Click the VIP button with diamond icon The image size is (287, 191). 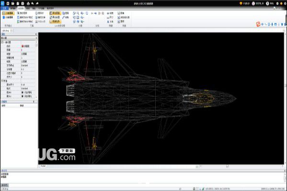pos(244,3)
